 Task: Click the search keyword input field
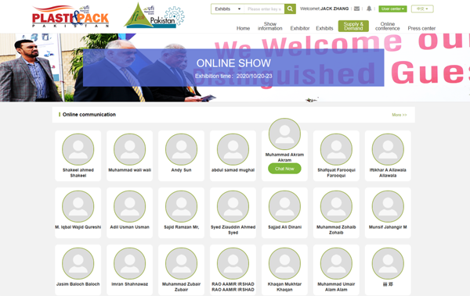tap(264, 9)
